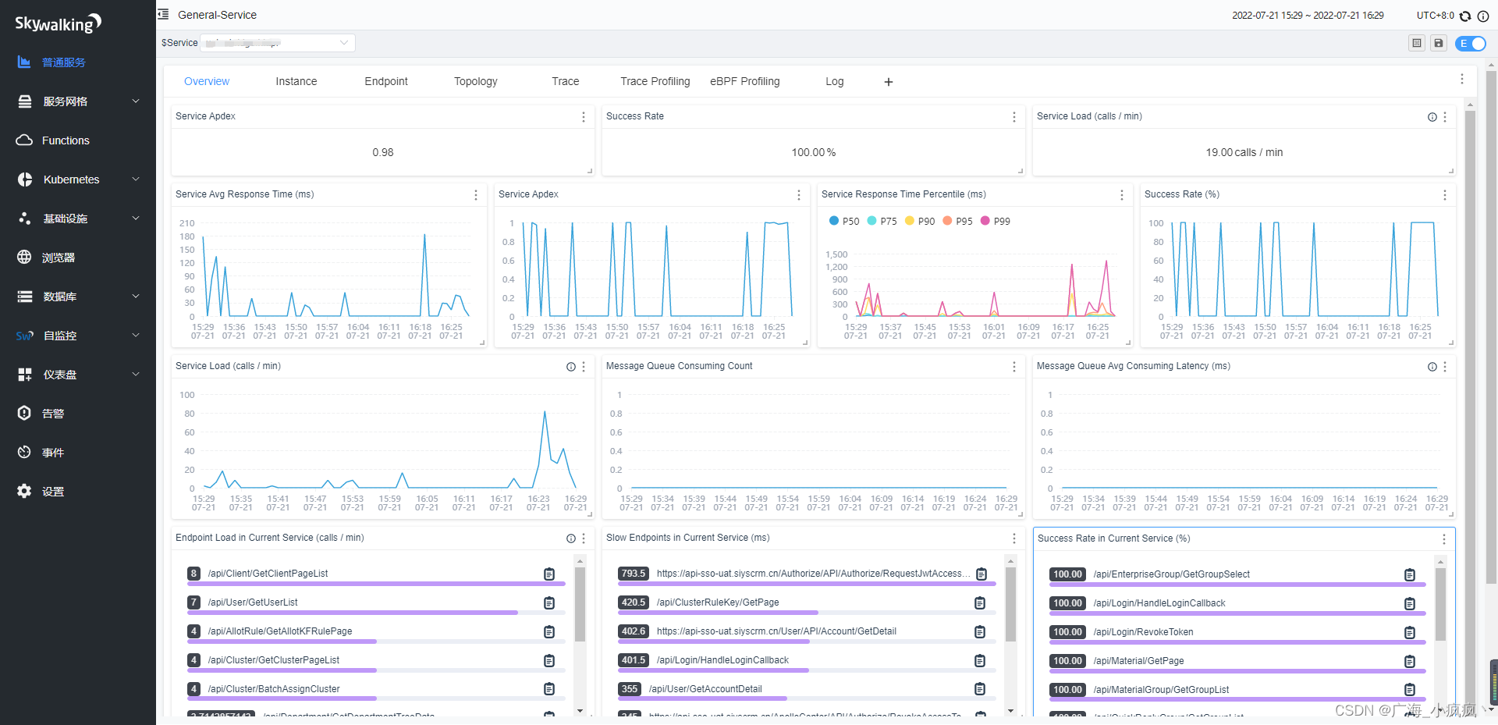Open endpoint /api/Login/HandleLoginCallback in Slow Endpoints
This screenshot has height=725, width=1498.
coord(722,660)
